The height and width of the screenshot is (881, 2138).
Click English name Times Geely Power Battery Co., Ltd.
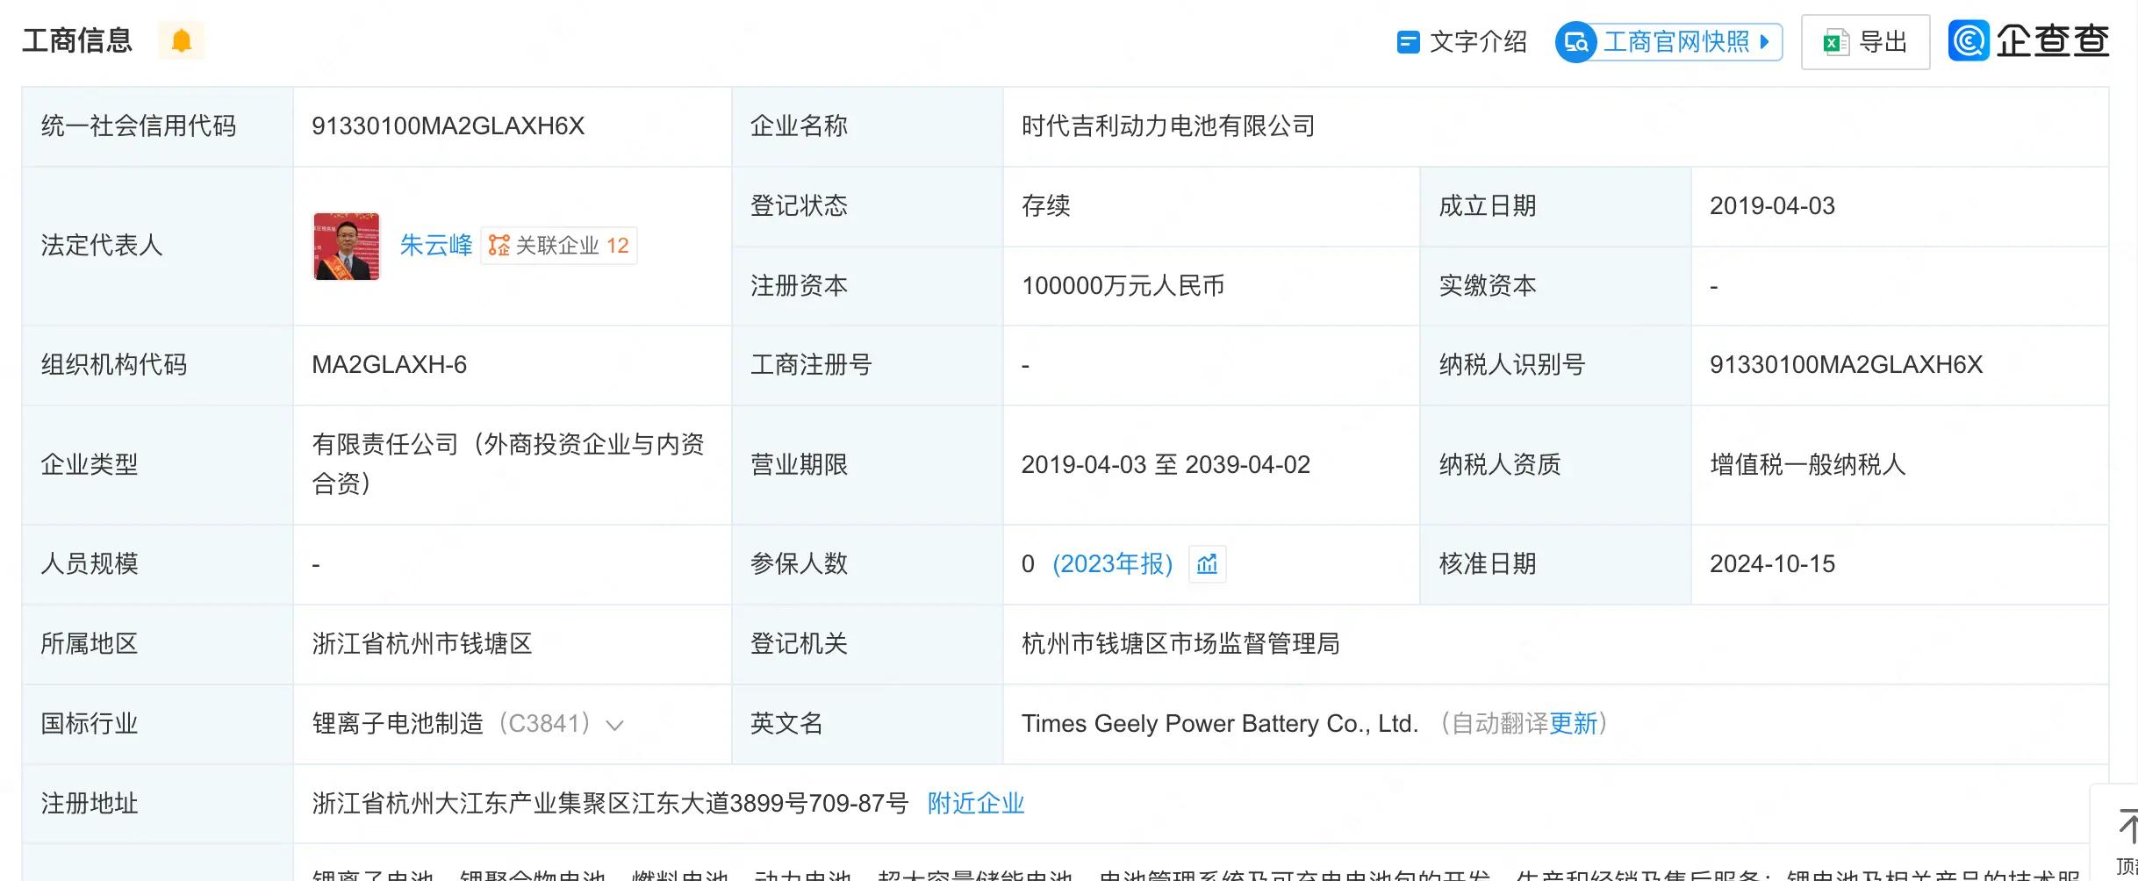click(x=1220, y=724)
